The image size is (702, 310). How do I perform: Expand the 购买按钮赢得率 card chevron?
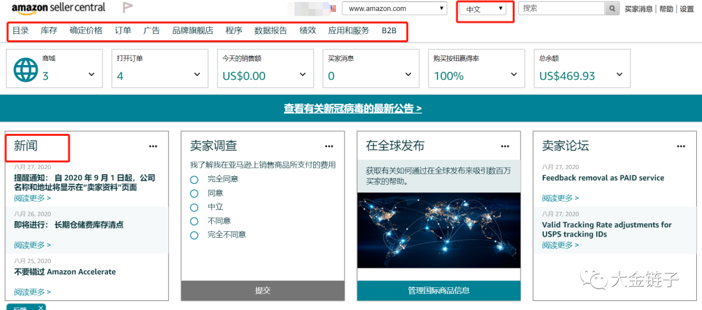514,74
